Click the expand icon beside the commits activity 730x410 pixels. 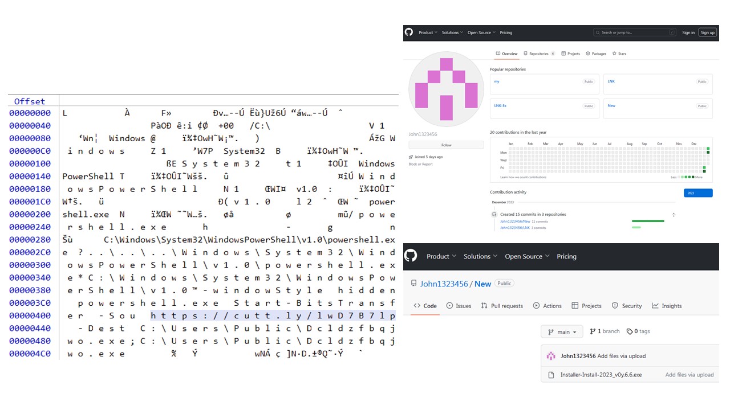[674, 215]
